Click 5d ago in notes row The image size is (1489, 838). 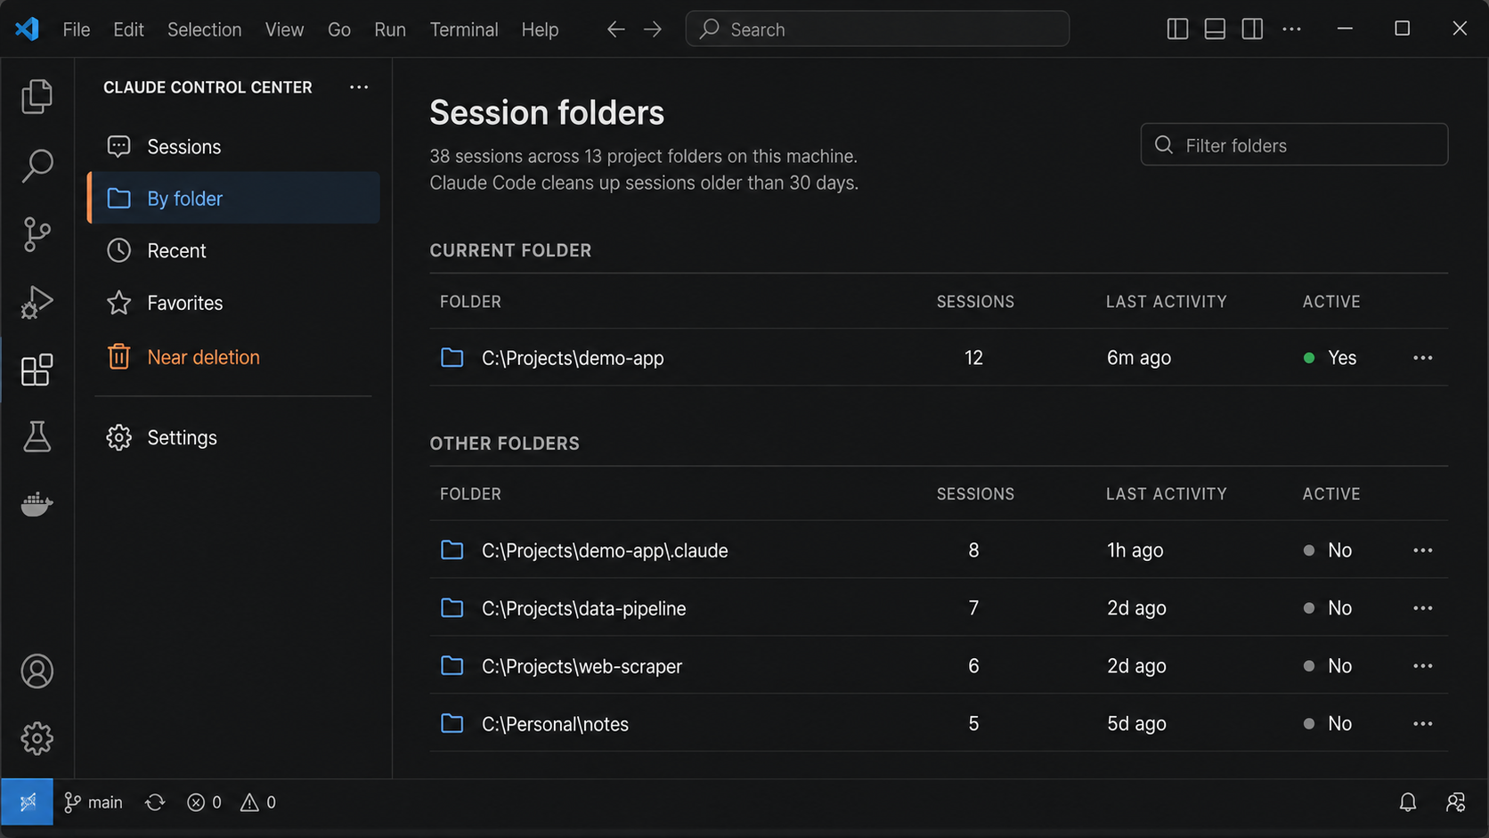pos(1136,724)
